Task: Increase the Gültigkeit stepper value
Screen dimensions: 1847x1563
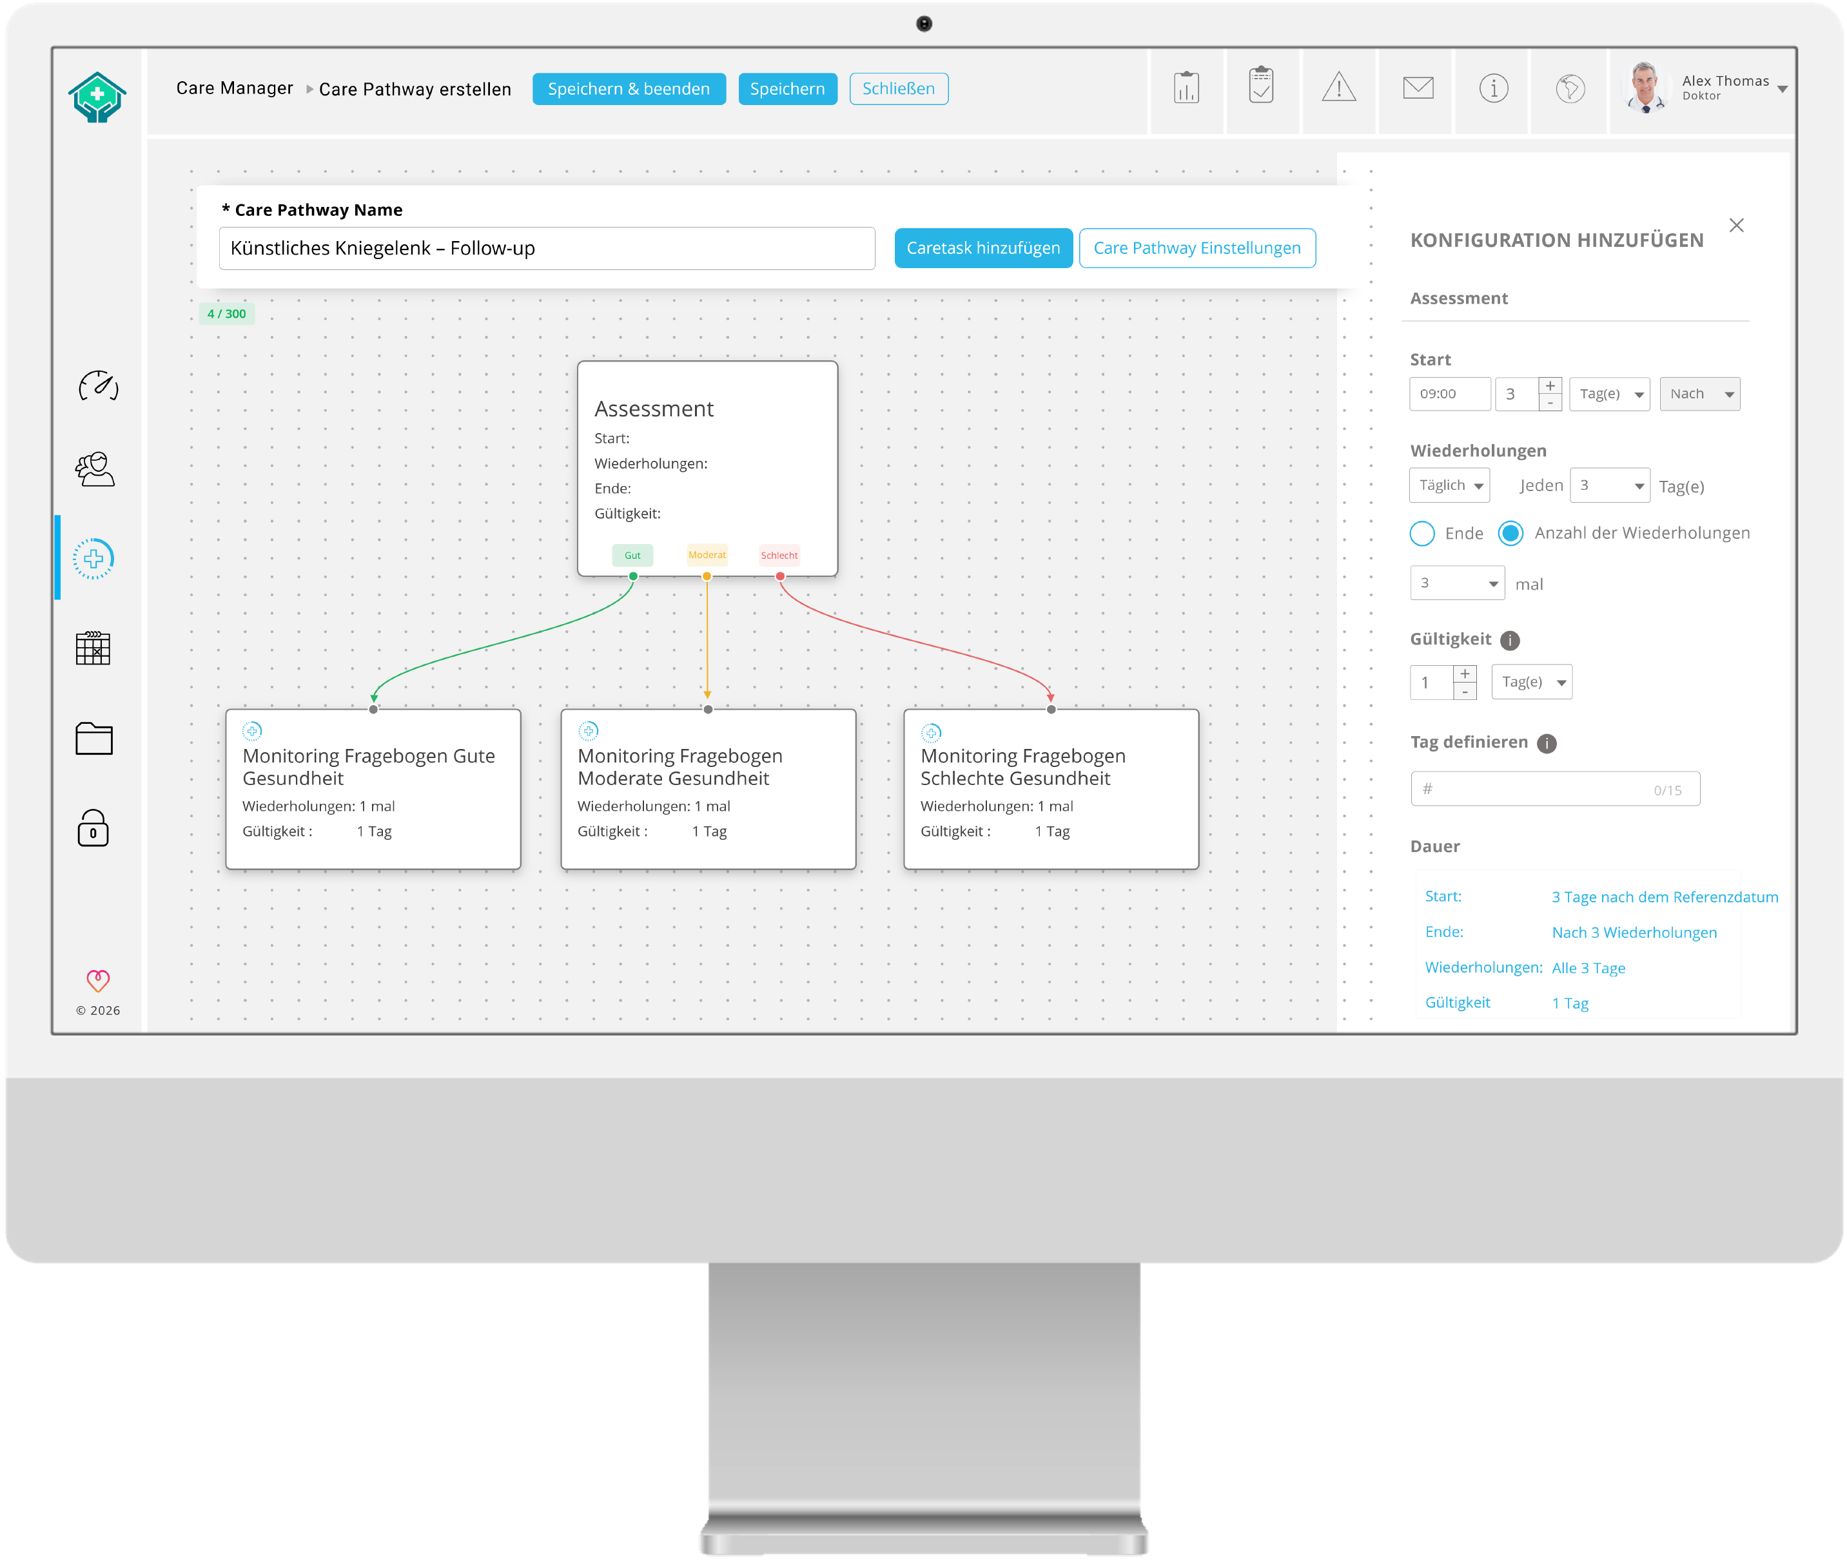Action: (x=1465, y=674)
